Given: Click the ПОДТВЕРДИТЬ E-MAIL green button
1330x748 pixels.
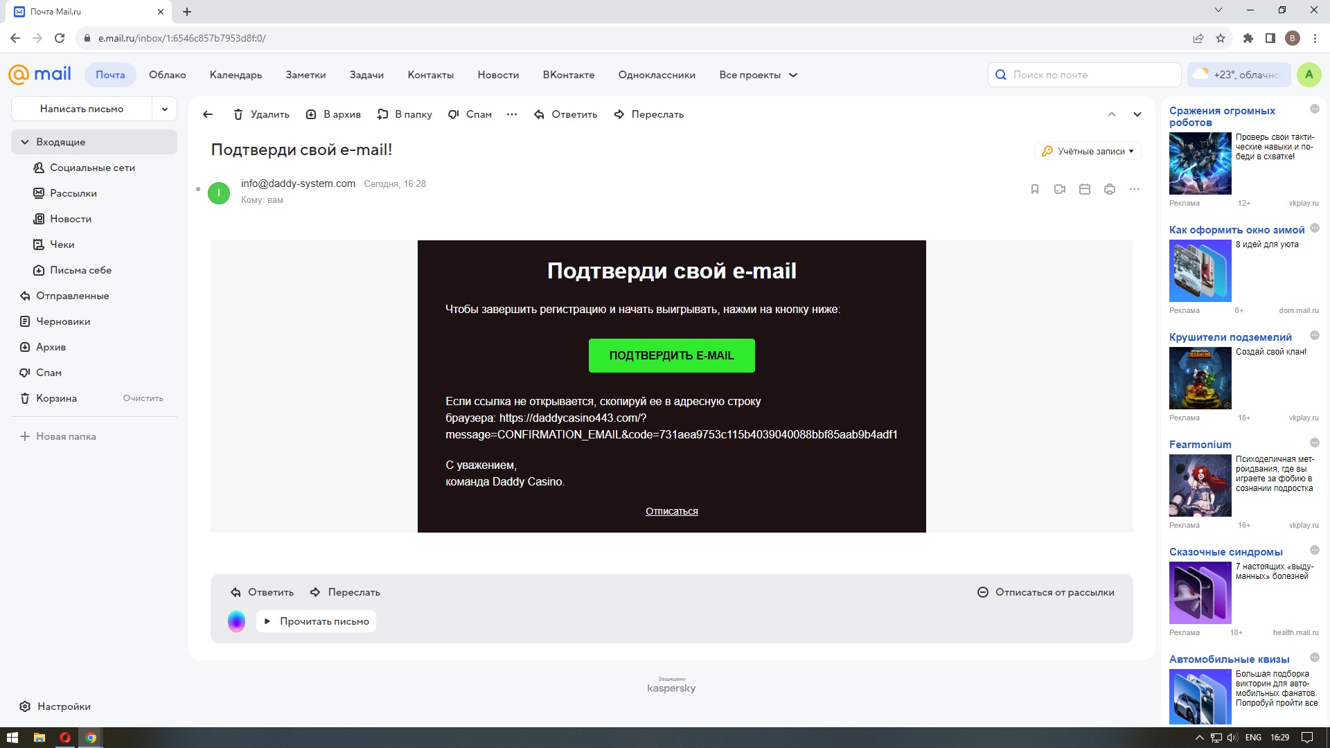Looking at the screenshot, I should (671, 355).
